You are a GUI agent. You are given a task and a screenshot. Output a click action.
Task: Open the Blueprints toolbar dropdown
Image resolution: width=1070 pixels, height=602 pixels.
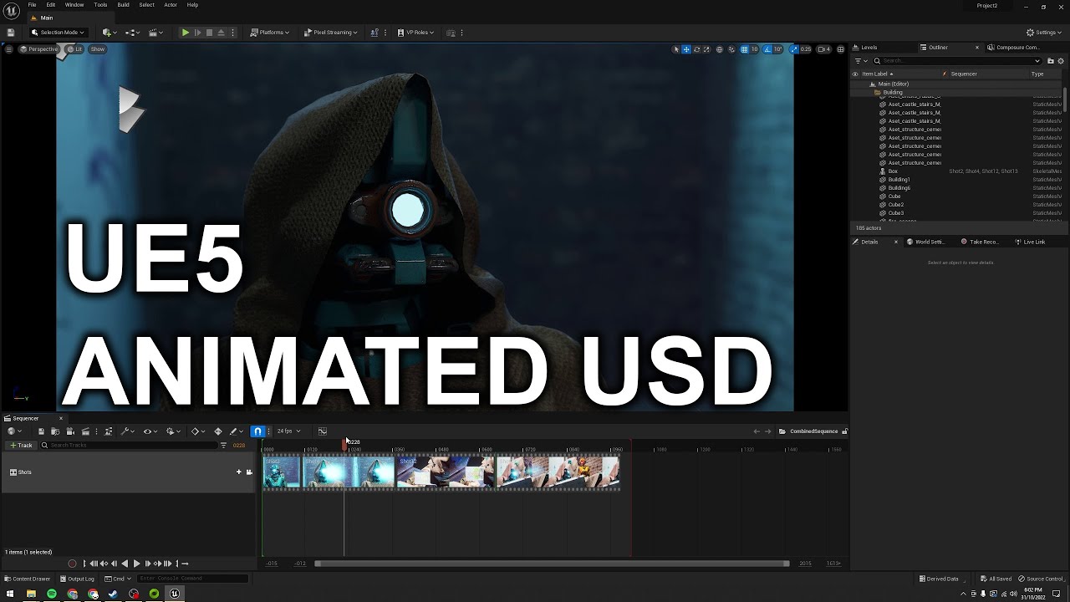point(133,33)
